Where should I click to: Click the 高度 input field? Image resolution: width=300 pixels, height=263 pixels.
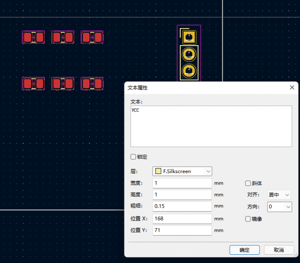coord(182,195)
